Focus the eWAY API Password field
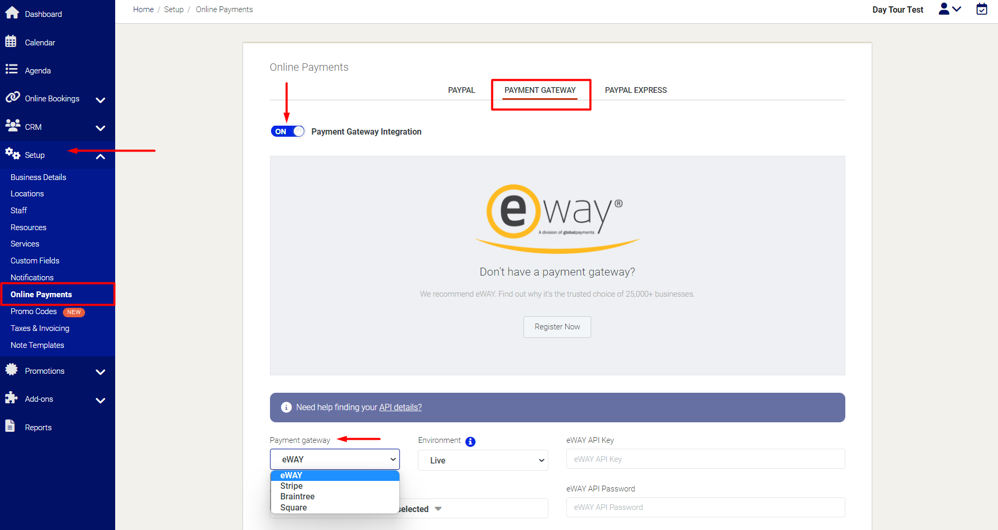The image size is (998, 530). (705, 507)
